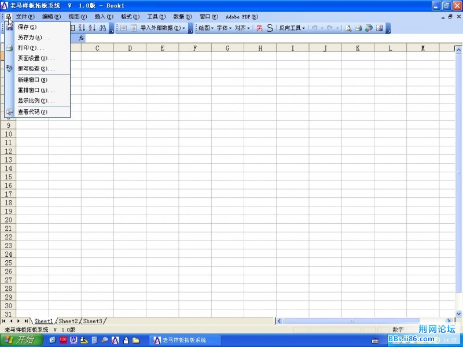Click the 开始 Start button
This screenshot has width=463, height=347.
(21, 340)
